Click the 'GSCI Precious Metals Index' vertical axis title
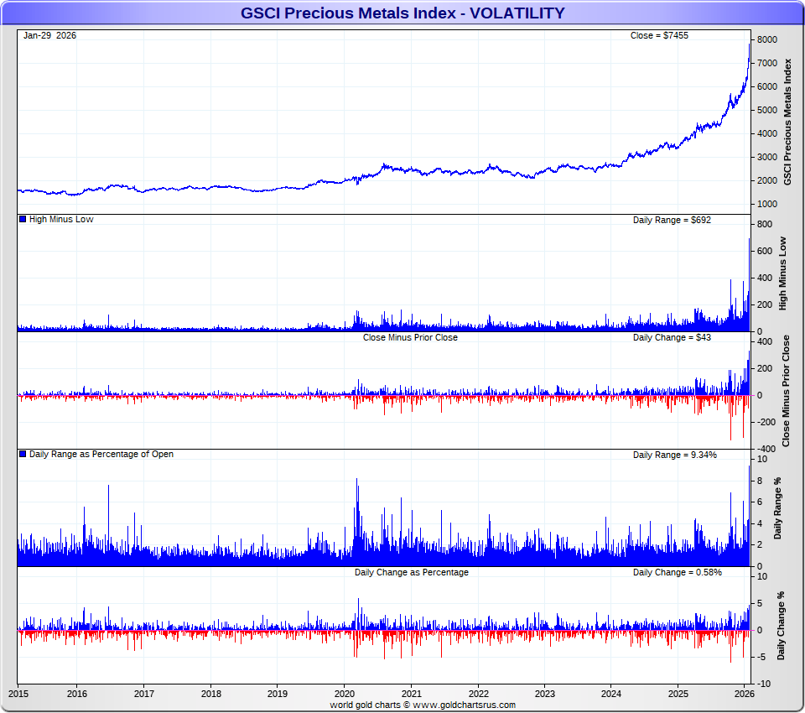805x713 pixels. (x=787, y=122)
